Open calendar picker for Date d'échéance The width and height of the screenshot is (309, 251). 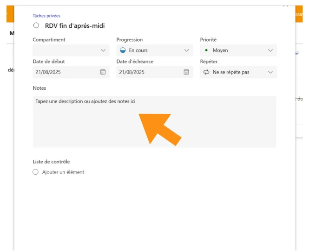pyautogui.click(x=186, y=72)
